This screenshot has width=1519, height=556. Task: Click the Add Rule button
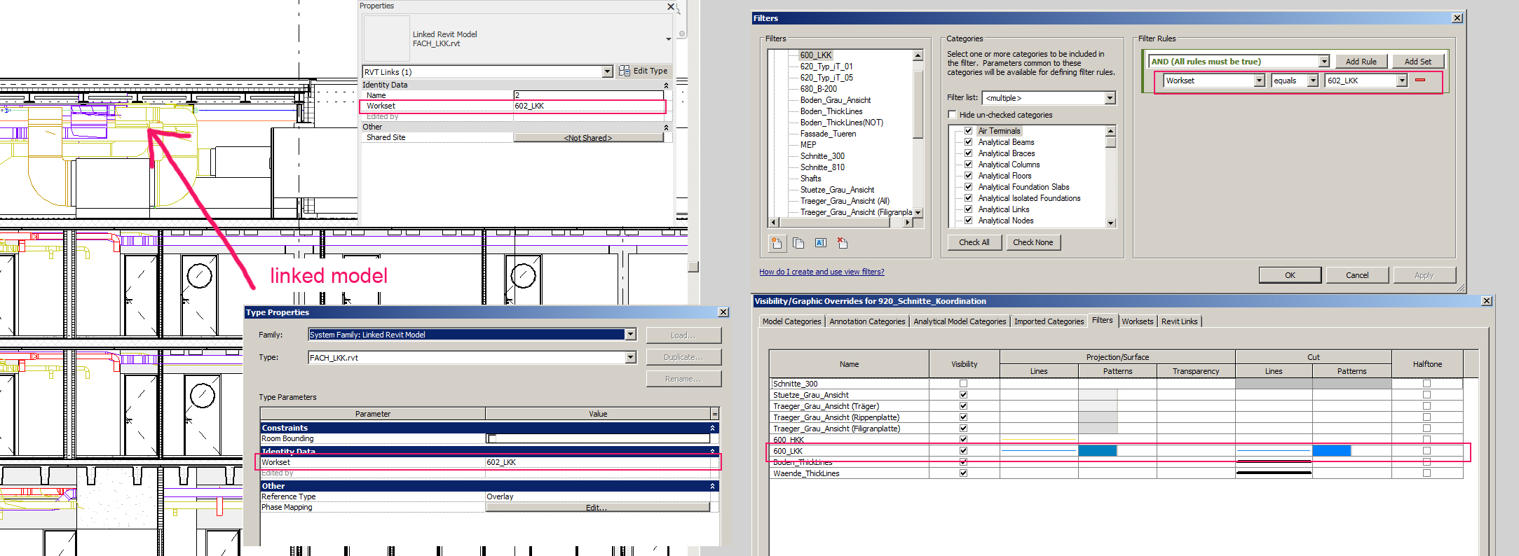tap(1361, 62)
